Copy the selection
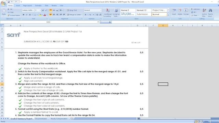219x123 pixels. click(x=11, y=12)
